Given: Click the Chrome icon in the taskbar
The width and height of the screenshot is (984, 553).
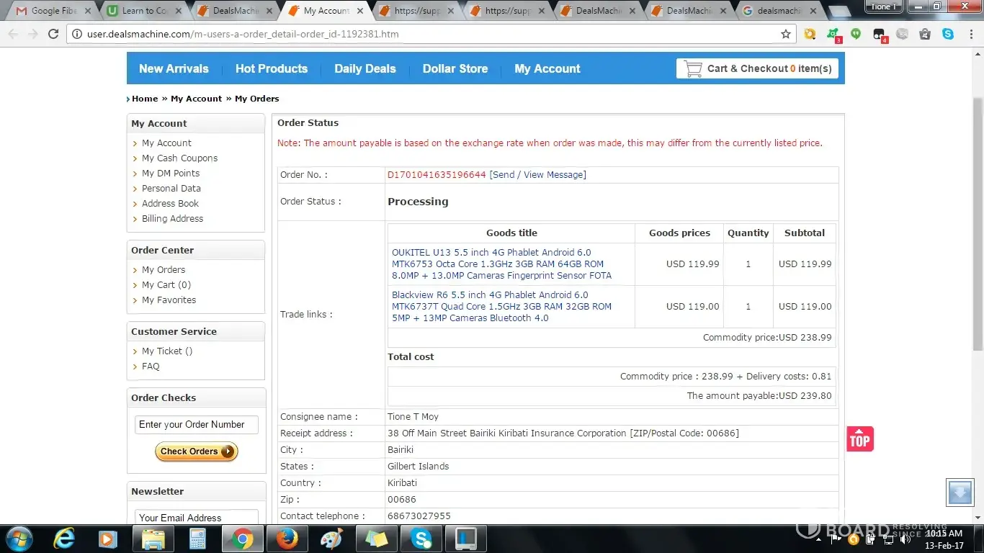Looking at the screenshot, I should [x=242, y=539].
